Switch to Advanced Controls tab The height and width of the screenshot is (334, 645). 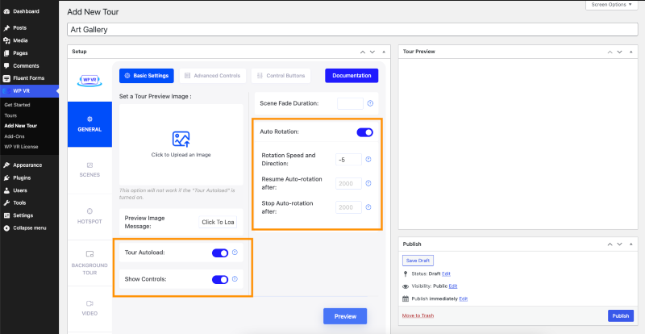click(212, 76)
